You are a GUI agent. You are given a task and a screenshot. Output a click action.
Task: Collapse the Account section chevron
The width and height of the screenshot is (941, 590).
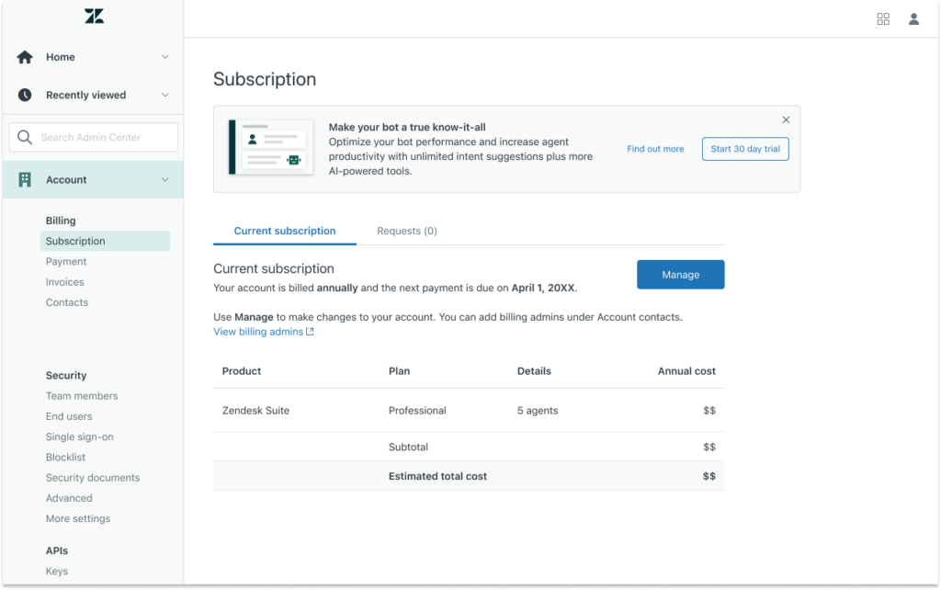(x=165, y=179)
